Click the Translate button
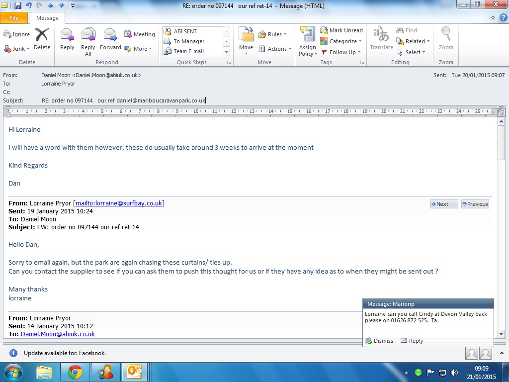 (x=381, y=40)
